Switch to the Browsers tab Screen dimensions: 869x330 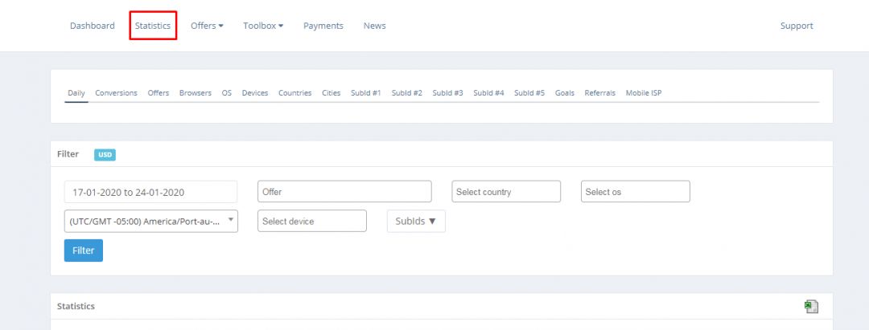point(196,93)
